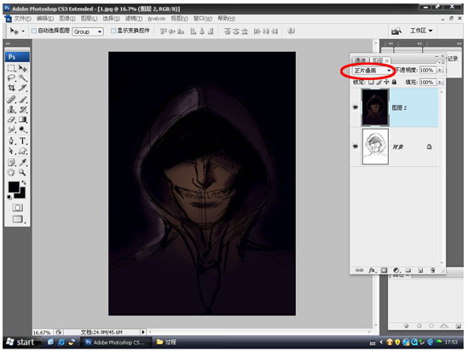
Task: Select the Magic Wand tool
Action: (23, 78)
